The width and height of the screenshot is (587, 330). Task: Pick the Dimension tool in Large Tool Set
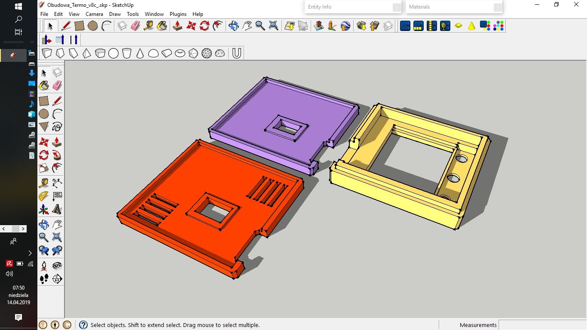click(57, 183)
